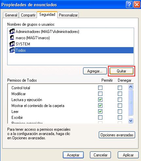Open the Personalizar tab
This screenshot has width=141, height=161.
pyautogui.click(x=68, y=15)
